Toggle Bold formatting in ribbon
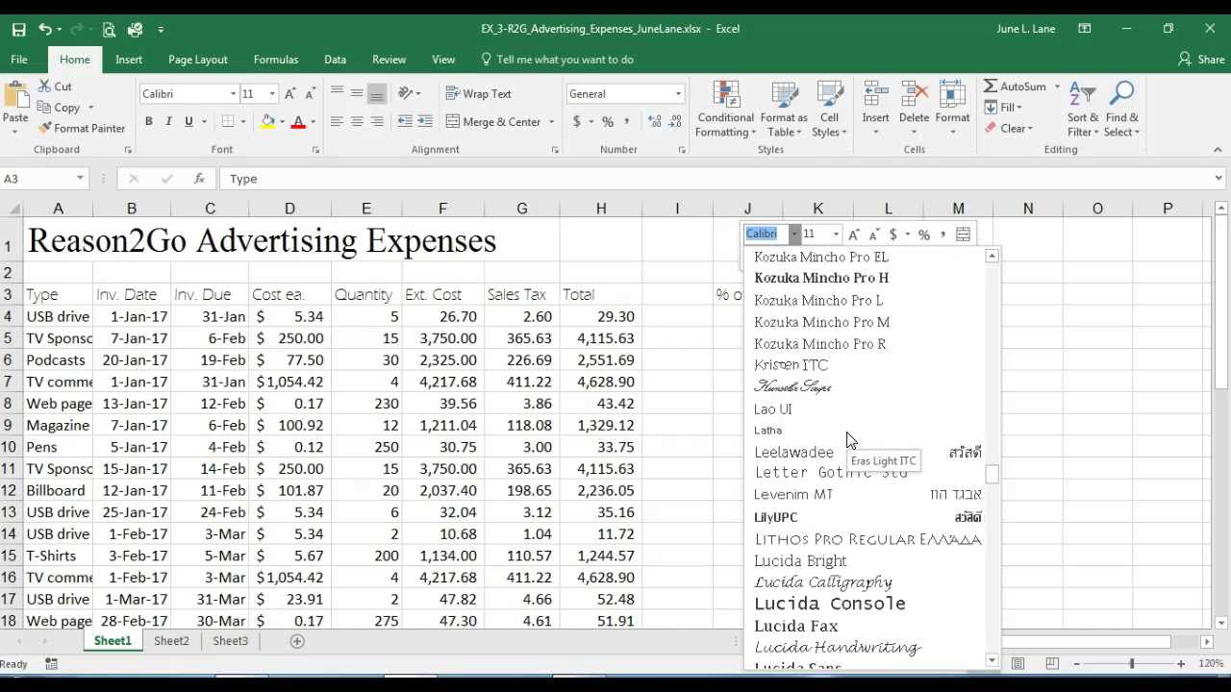Viewport: 1231px width, 692px height. (x=148, y=122)
